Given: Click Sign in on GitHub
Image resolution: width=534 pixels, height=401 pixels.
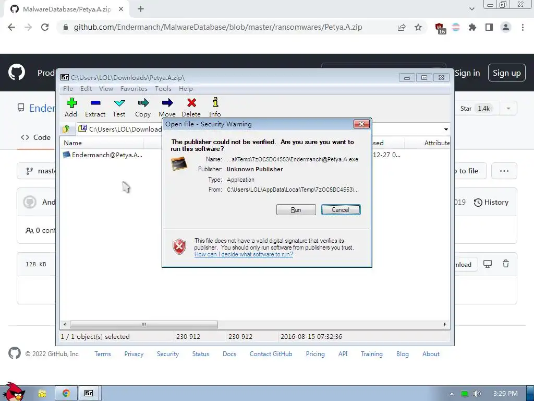Looking at the screenshot, I should [467, 73].
